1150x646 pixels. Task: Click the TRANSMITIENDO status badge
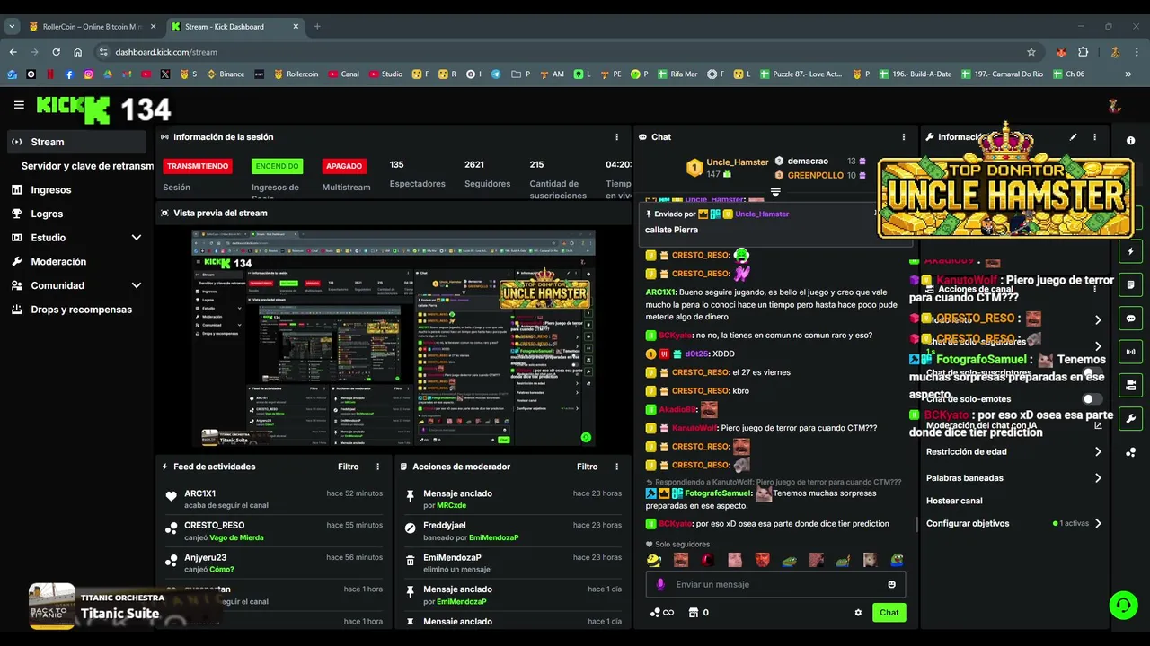198,166
